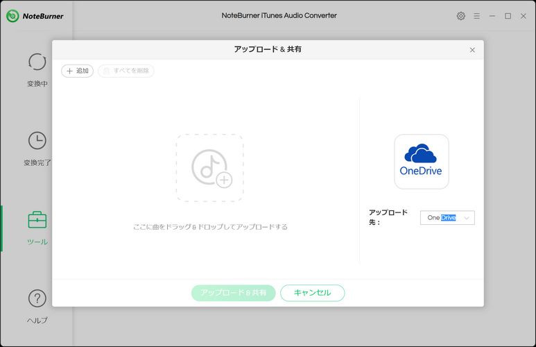Click the キャンセル button

point(313,293)
